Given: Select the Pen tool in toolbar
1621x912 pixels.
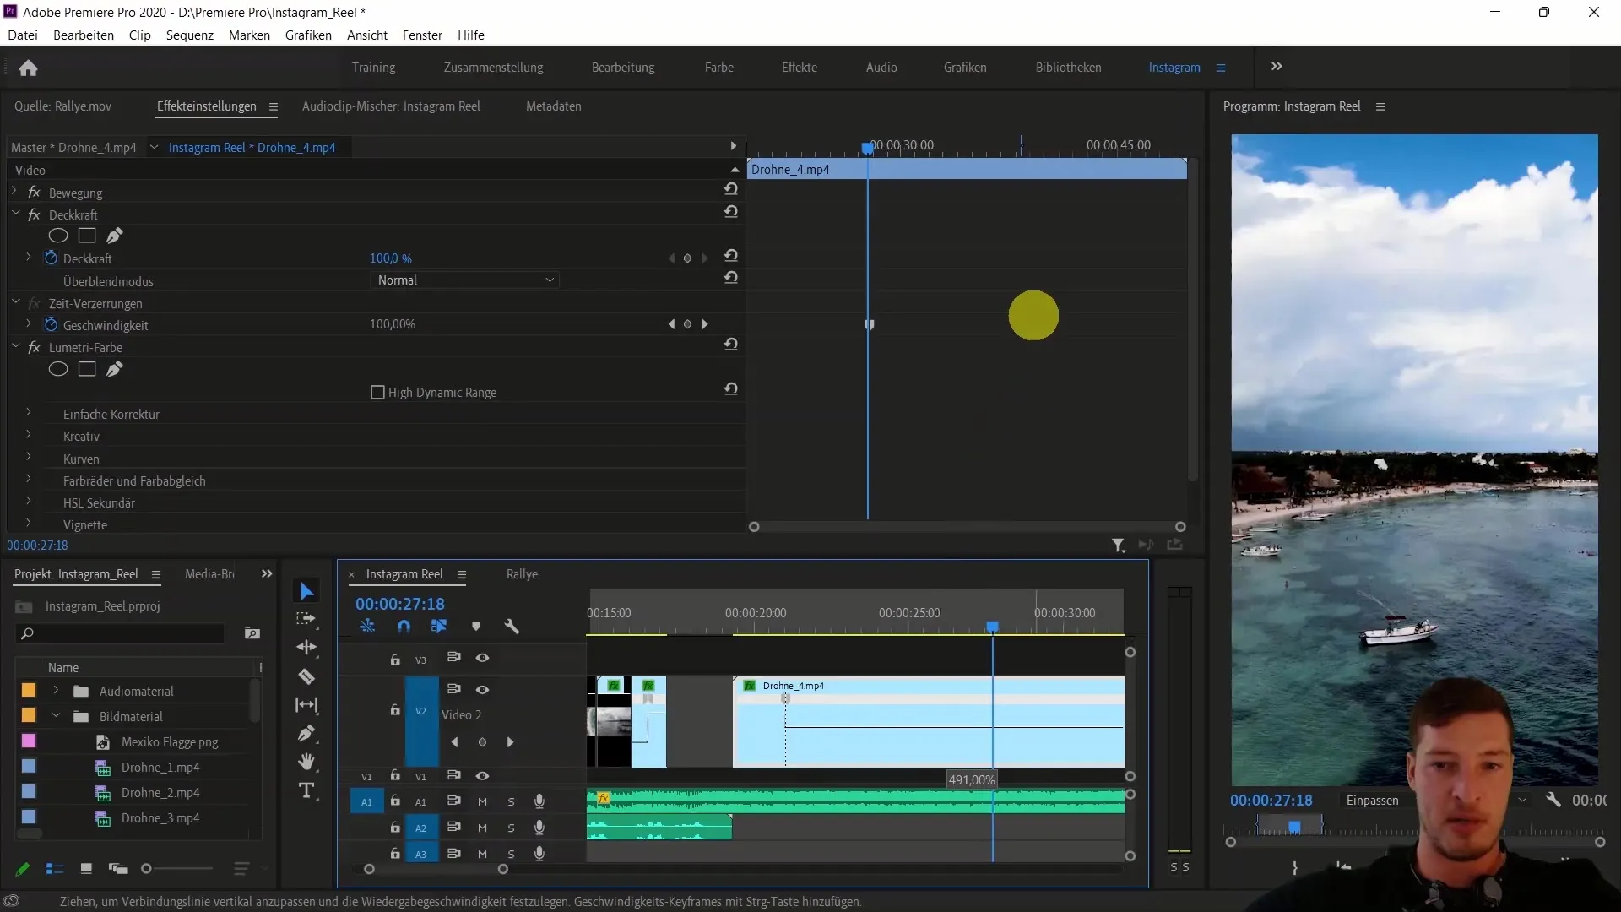Looking at the screenshot, I should (x=306, y=733).
